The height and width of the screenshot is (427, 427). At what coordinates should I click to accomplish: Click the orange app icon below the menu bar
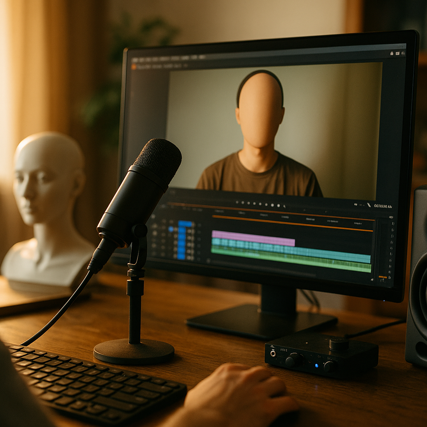pyautogui.click(x=134, y=66)
